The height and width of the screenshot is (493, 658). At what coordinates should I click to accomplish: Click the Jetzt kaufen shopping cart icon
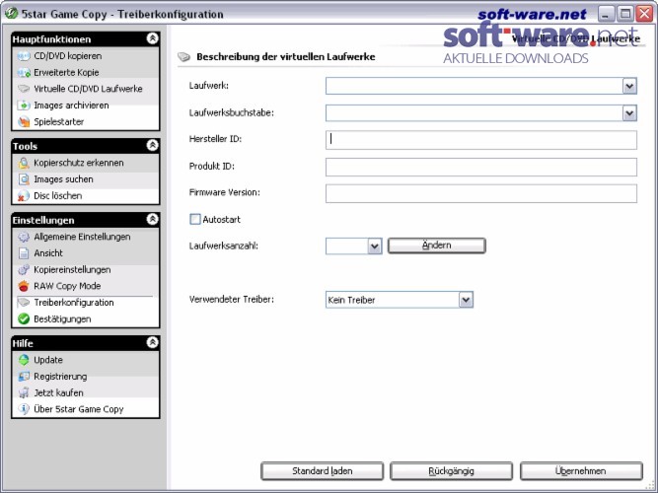click(x=24, y=392)
